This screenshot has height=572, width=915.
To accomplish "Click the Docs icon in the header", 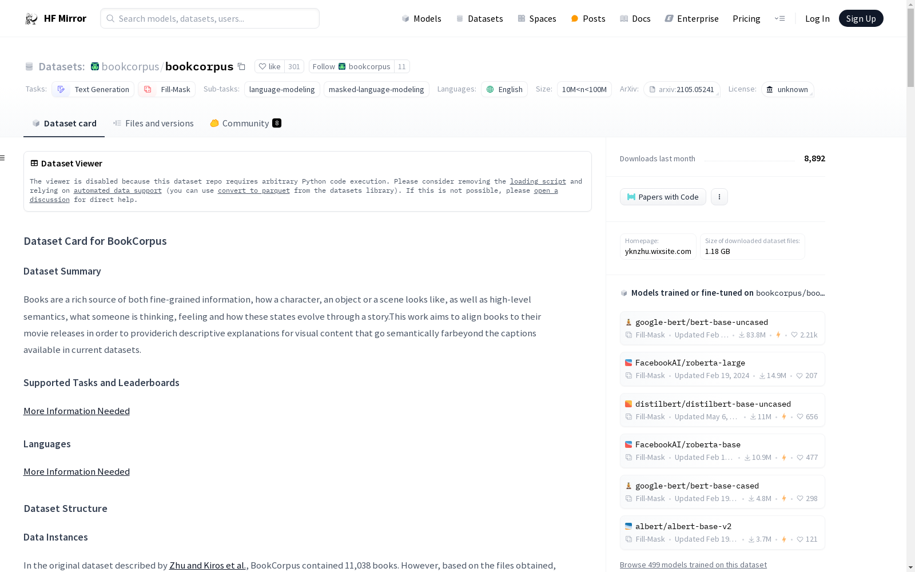I will [624, 18].
